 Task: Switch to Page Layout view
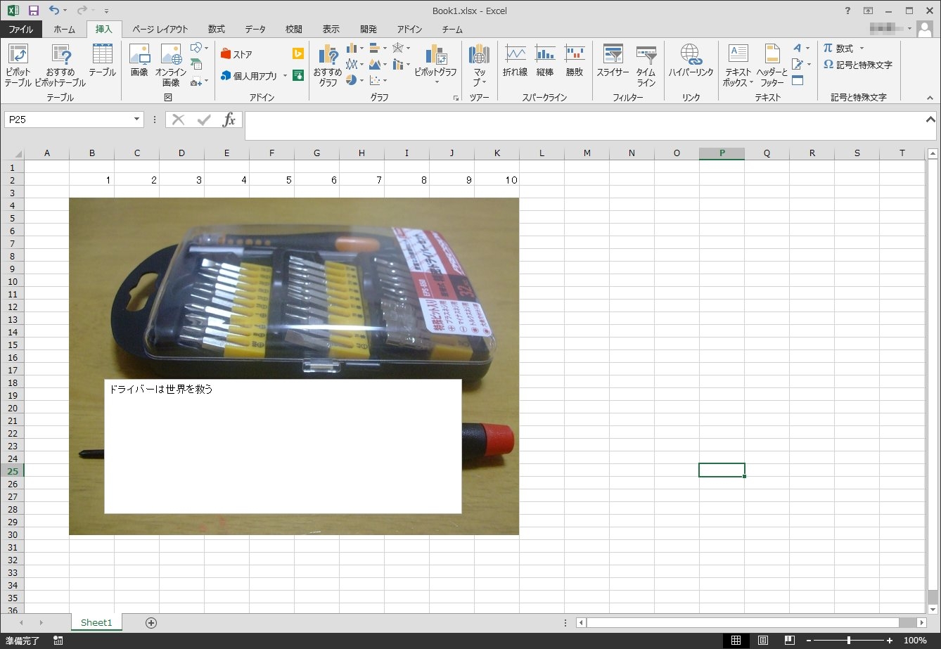pyautogui.click(x=763, y=641)
